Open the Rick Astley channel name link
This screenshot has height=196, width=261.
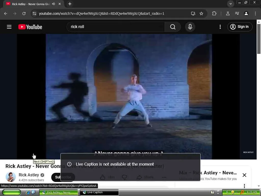(29, 175)
